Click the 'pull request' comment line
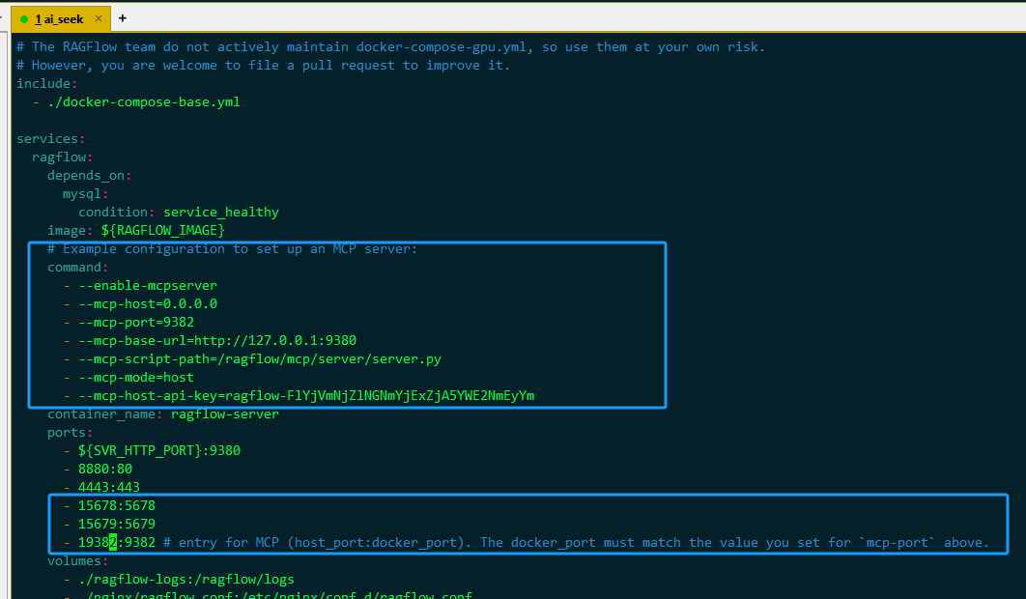Screen dimensions: 1026x599 (x=263, y=66)
